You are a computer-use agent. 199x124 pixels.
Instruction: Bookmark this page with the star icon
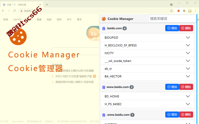tap(171, 11)
